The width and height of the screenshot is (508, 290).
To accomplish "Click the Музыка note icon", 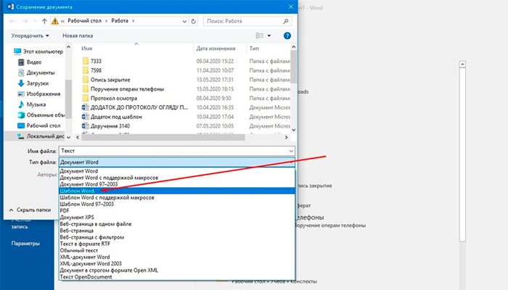I will click(21, 104).
